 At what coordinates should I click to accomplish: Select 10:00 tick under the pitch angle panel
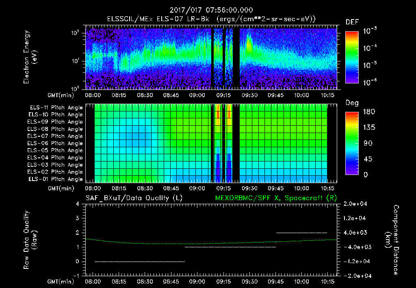click(x=302, y=188)
